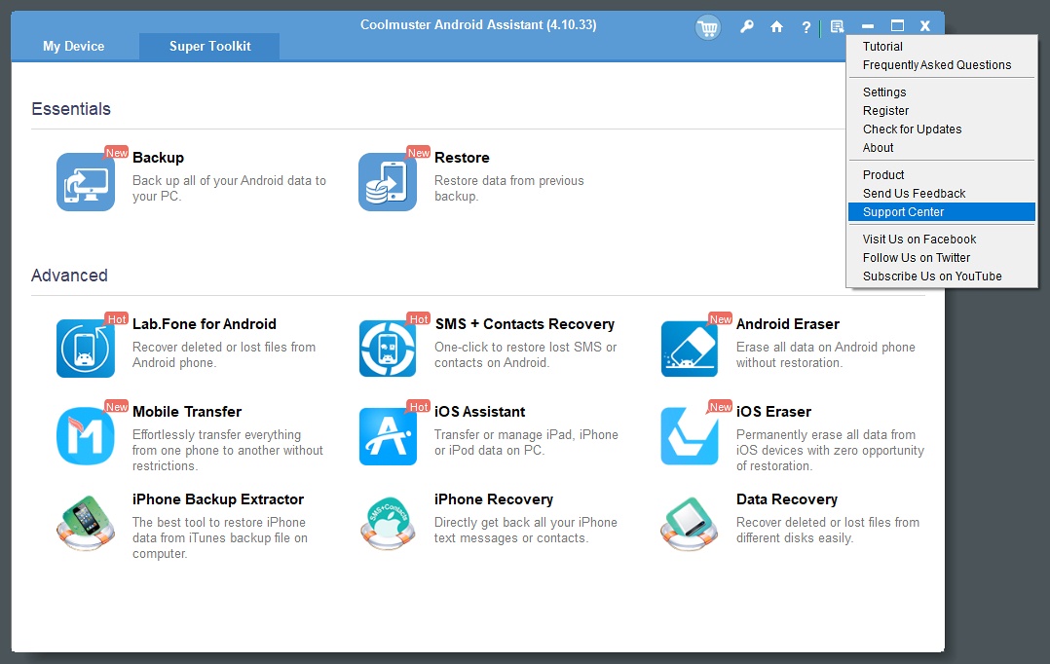1050x664 pixels.
Task: Select Visit Us on Facebook
Action: (x=942, y=239)
